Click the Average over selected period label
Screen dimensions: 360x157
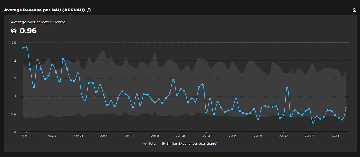[39, 22]
